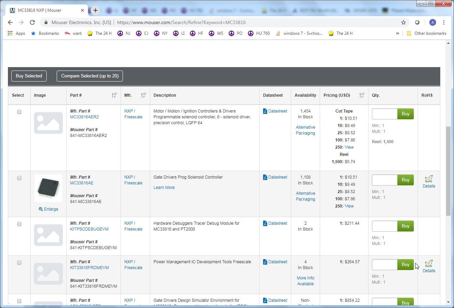
Task: Click NXP / Freescale link for MC33816AER2
Action: [x=133, y=114]
